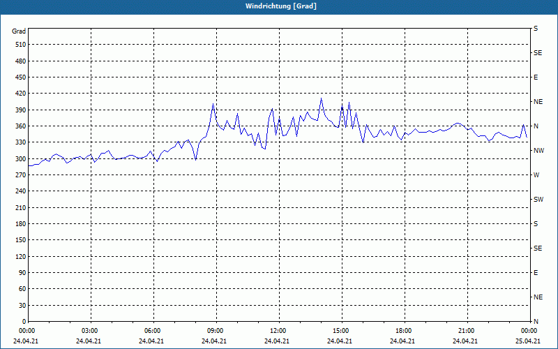Click the 09:00 time label
The image size is (558, 349).
tap(215, 331)
